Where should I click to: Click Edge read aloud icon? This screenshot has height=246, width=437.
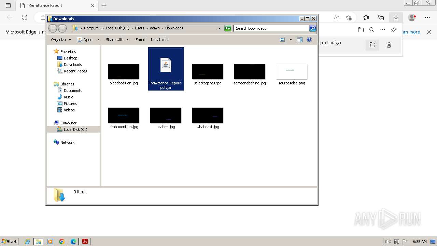coord(336,17)
